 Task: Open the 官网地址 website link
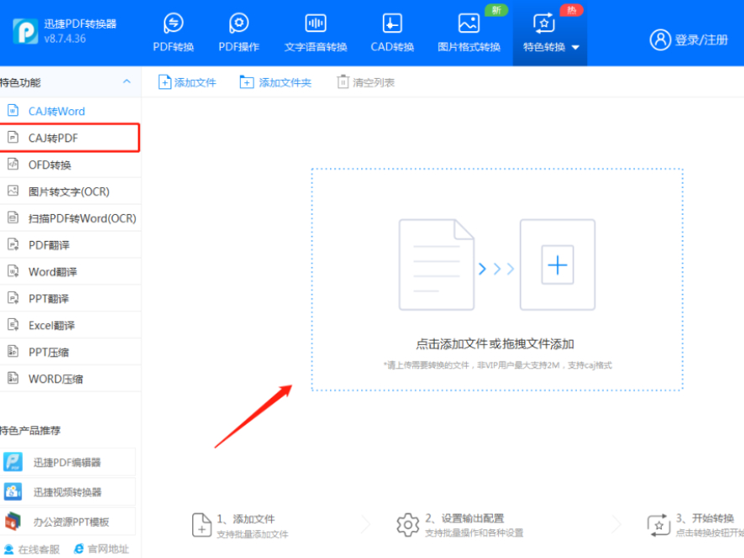pos(102,549)
